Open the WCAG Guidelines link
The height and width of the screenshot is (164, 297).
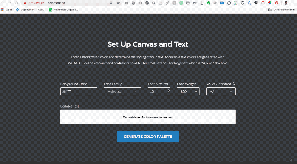coord(81,63)
